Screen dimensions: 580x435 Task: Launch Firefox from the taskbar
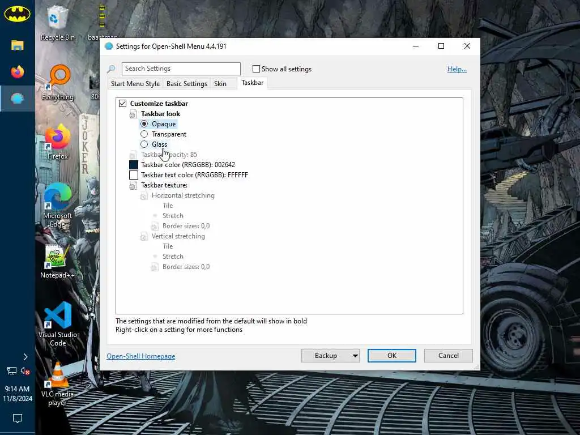pos(18,71)
